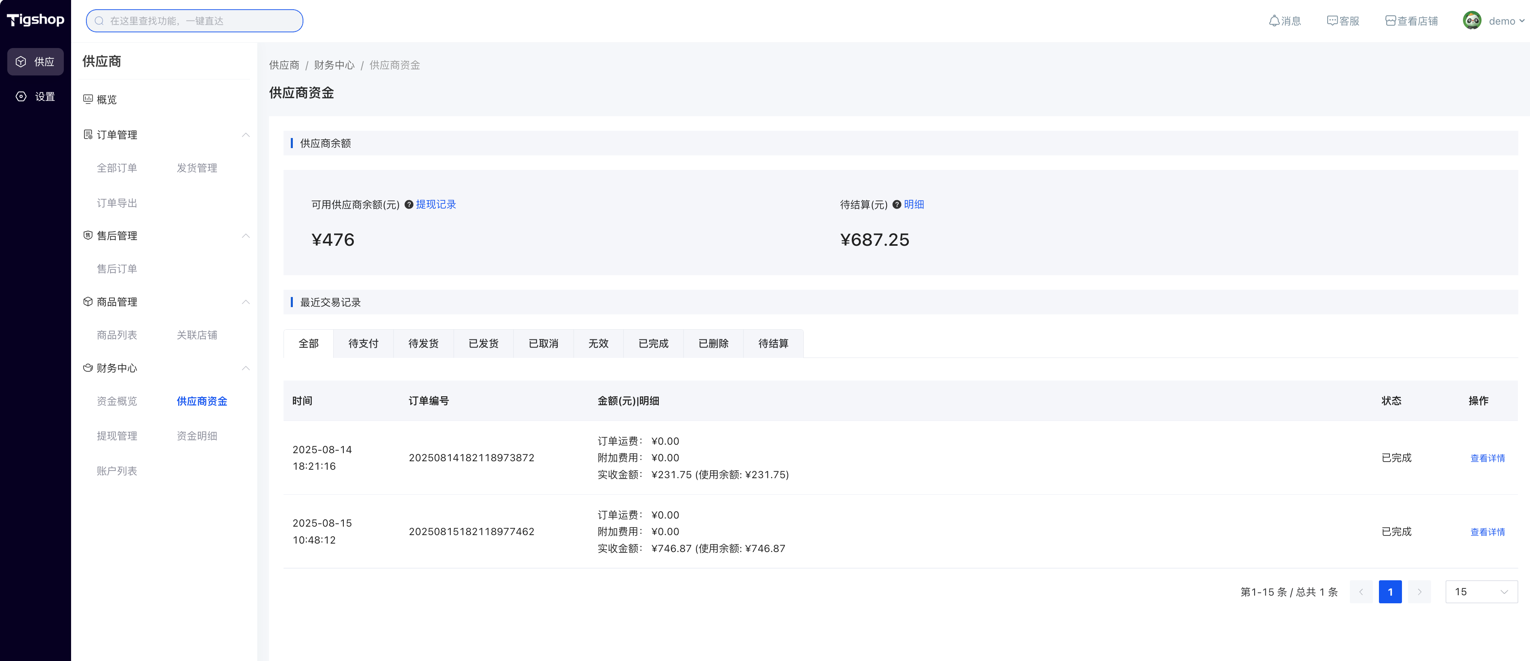Click next page arrow in pagination
Image resolution: width=1530 pixels, height=661 pixels.
pyautogui.click(x=1419, y=592)
